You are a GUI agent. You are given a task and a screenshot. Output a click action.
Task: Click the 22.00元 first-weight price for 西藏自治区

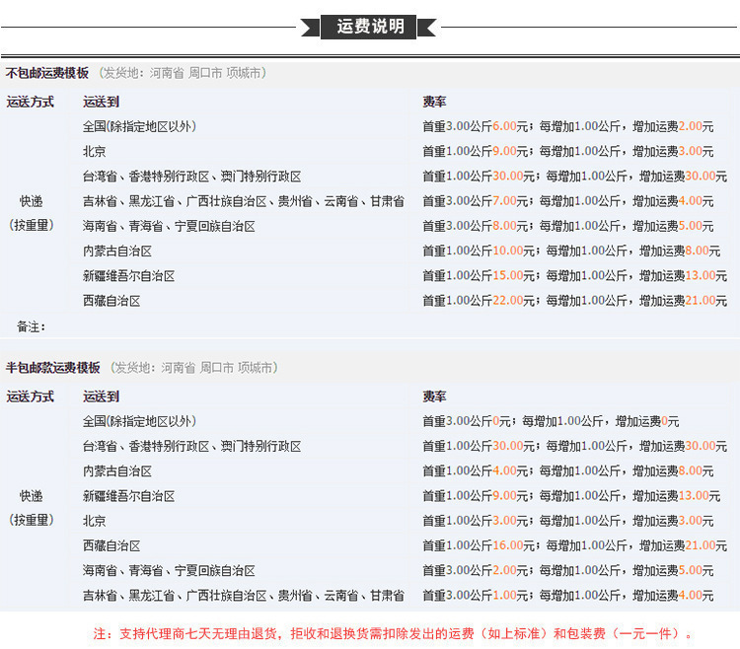(513, 301)
